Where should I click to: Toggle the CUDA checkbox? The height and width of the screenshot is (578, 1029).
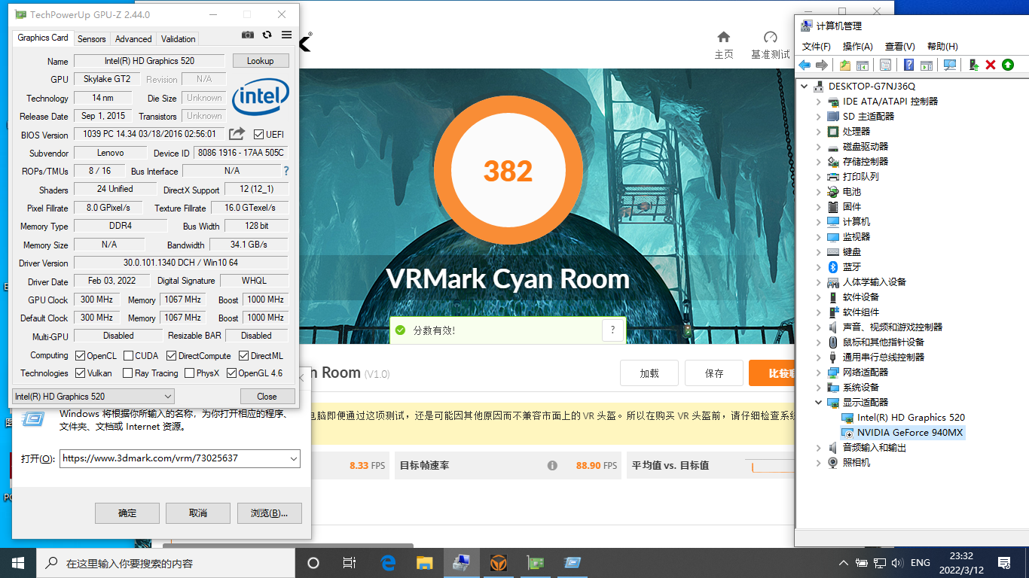pyautogui.click(x=129, y=355)
